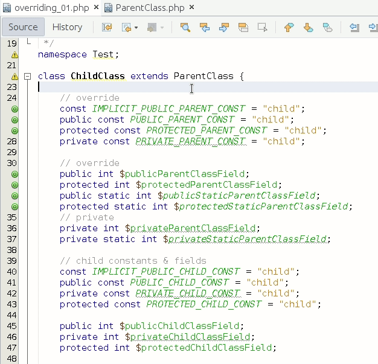Click the Previous Bookmark icon
The height and width of the screenshot is (364, 378).
click(x=289, y=27)
